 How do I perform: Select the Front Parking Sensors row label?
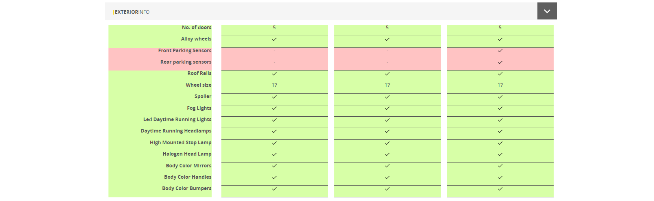184,51
